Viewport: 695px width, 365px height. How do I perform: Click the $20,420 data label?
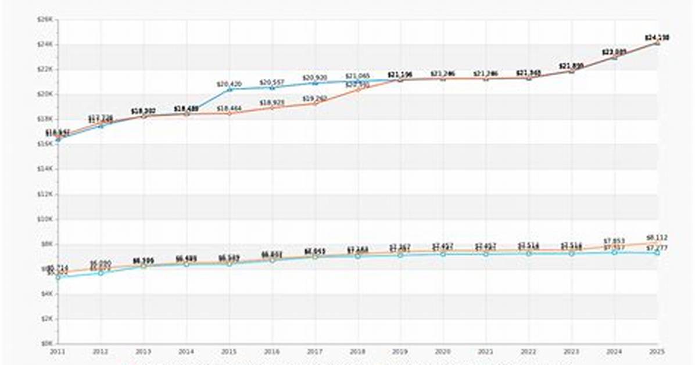pyautogui.click(x=229, y=84)
